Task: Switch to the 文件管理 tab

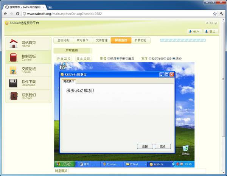Action: click(x=102, y=40)
